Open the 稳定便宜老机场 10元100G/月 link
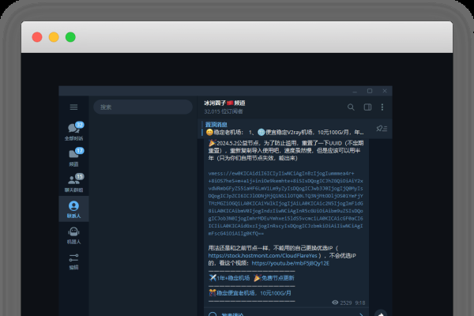 pos(250,293)
